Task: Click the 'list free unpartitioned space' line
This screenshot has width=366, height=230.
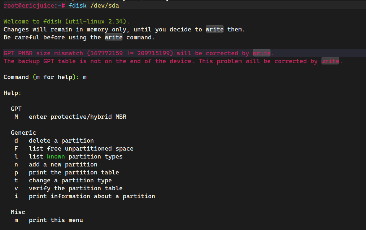Action: [81, 148]
